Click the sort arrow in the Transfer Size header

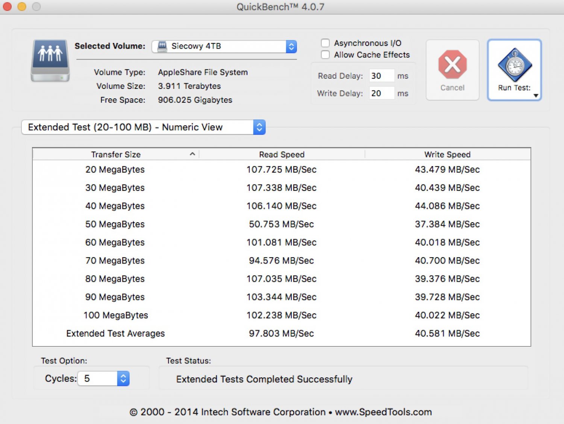pos(192,154)
